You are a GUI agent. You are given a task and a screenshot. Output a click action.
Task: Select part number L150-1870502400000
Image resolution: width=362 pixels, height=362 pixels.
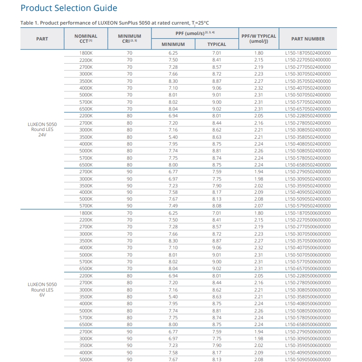[x=308, y=53]
